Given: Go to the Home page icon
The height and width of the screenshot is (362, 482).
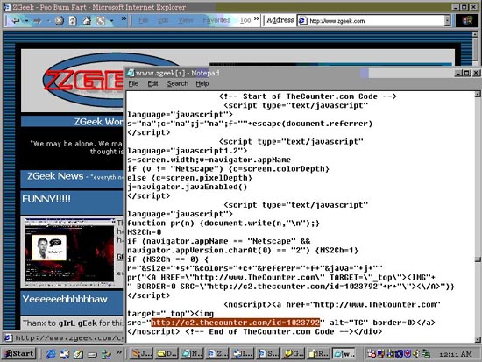Looking at the screenshot, I should (87, 21).
